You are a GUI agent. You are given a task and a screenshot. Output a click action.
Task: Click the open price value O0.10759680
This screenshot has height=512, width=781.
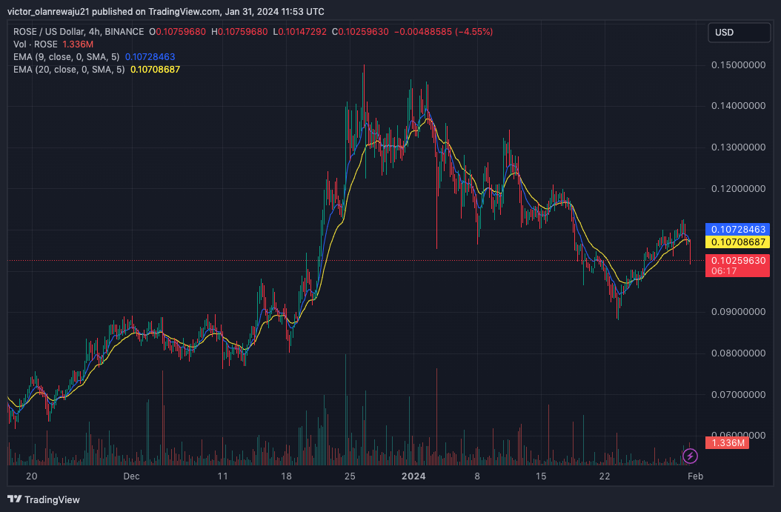coord(177,31)
